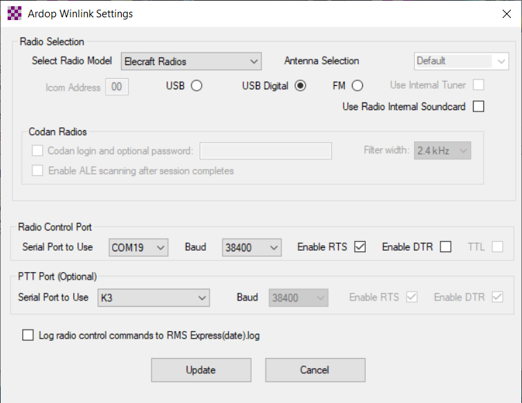The width and height of the screenshot is (522, 403).
Task: Select the USB Digital radio button
Action: (300, 86)
